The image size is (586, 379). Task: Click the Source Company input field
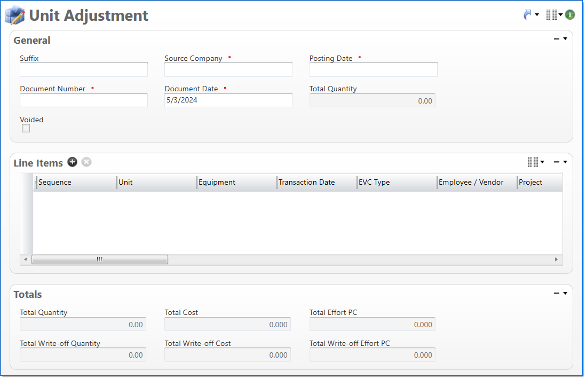[228, 70]
